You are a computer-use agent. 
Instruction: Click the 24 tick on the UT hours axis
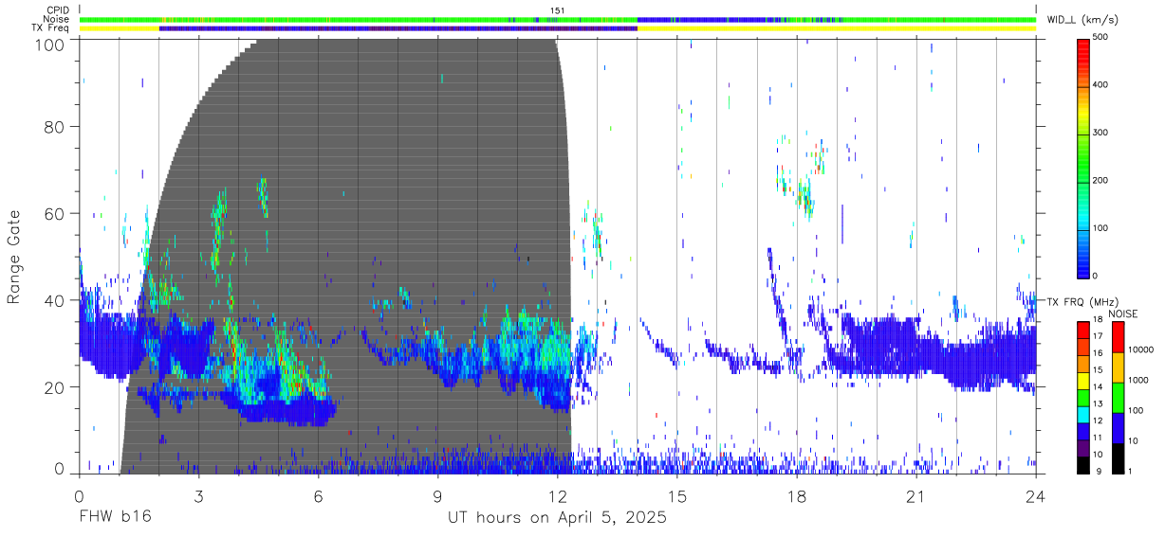1036,494
